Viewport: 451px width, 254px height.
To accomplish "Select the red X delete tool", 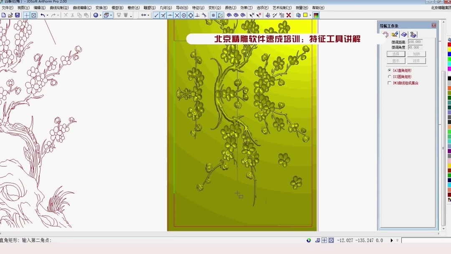I will click(289, 15).
